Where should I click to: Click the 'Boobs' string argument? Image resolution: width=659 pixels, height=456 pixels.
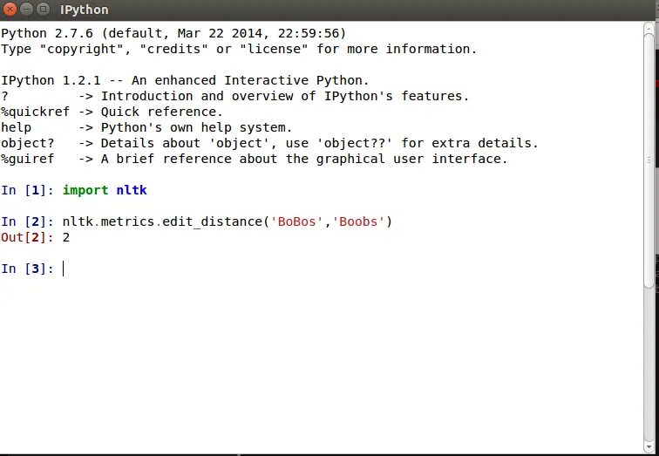357,221
